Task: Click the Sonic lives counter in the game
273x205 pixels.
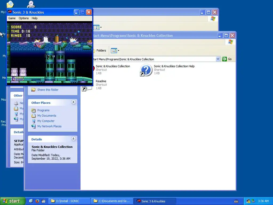Action: click(x=17, y=79)
